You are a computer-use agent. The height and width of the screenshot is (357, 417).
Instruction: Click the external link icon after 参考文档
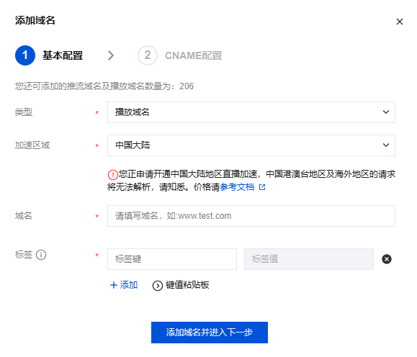coord(262,187)
